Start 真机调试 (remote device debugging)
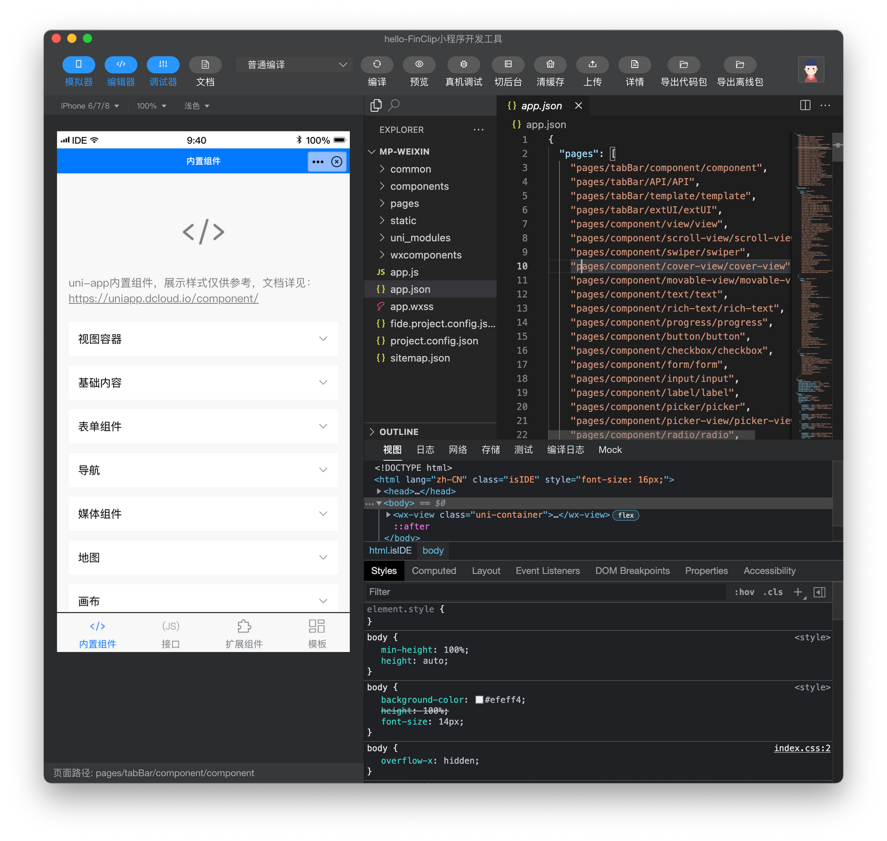 [x=463, y=71]
